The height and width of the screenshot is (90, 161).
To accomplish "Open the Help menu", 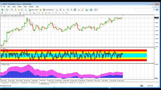I will 37,7.
